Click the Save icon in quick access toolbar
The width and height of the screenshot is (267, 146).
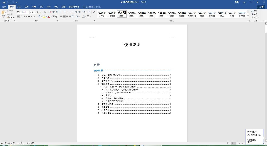point(4,2)
